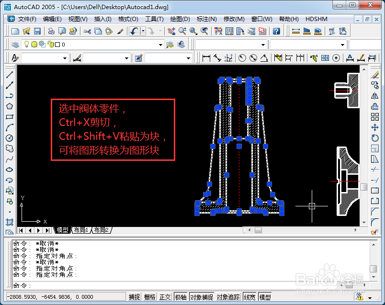This screenshot has height=305, width=385.
Task: Click the Match Properties brush icon
Action: point(120,31)
